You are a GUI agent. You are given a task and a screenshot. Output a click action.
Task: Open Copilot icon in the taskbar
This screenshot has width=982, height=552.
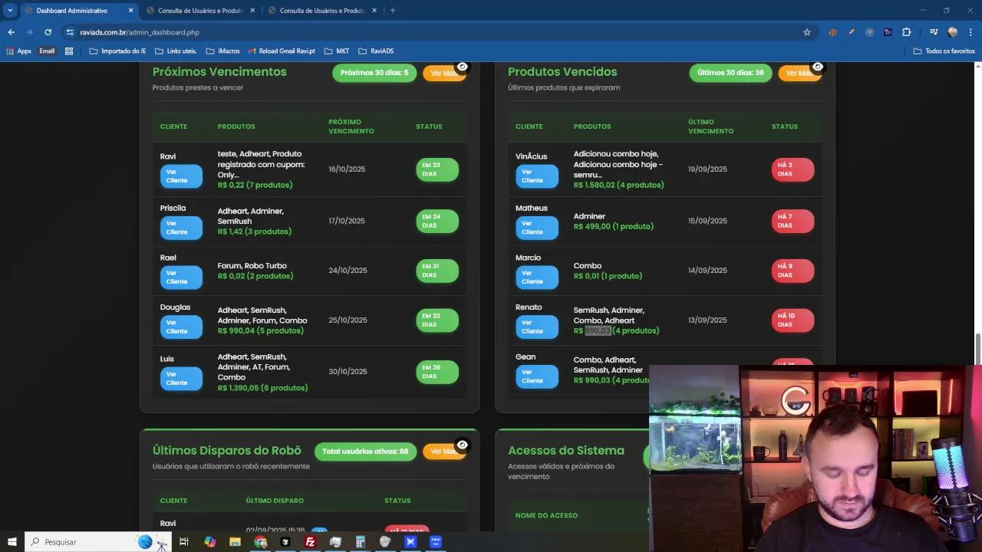pos(209,542)
